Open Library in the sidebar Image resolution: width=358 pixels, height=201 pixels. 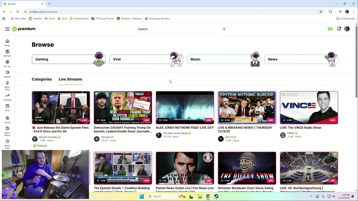[x=7, y=120]
